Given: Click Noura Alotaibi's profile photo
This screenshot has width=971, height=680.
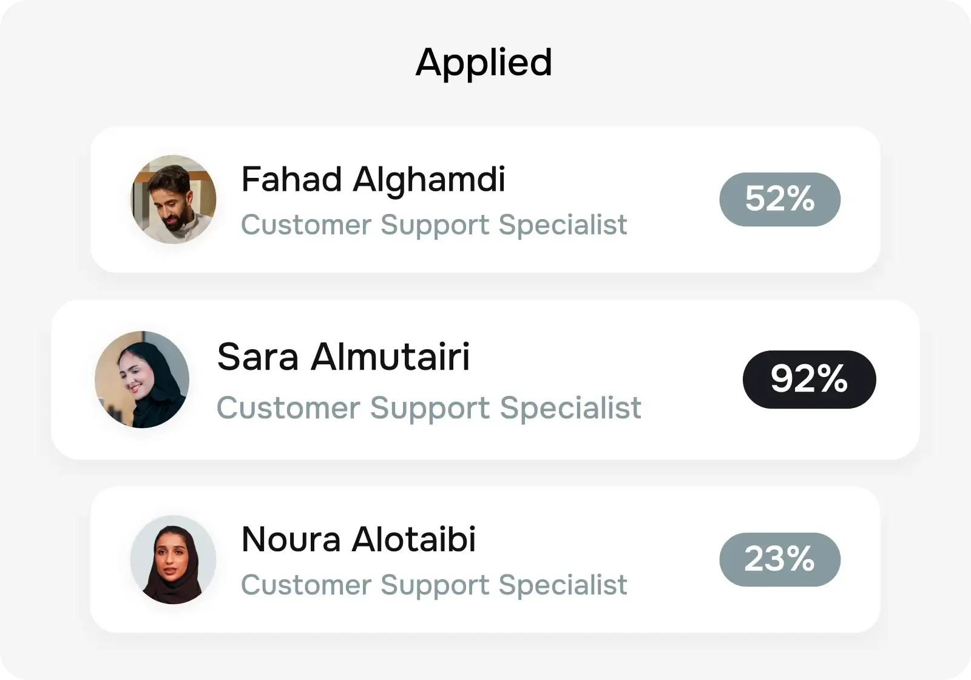Looking at the screenshot, I should click(x=173, y=560).
